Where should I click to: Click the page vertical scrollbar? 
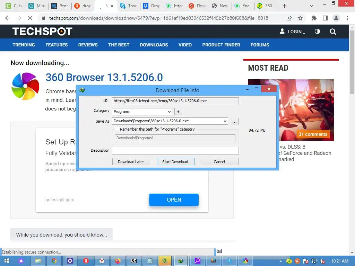pyautogui.click(x=352, y=62)
